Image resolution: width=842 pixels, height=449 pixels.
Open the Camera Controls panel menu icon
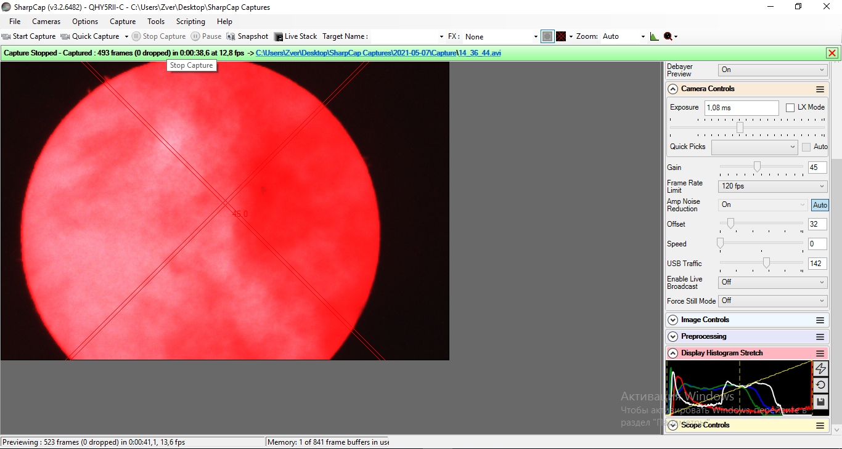point(820,89)
